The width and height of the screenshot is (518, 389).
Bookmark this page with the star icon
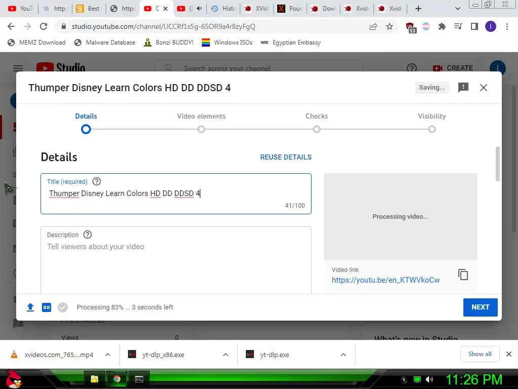click(390, 26)
